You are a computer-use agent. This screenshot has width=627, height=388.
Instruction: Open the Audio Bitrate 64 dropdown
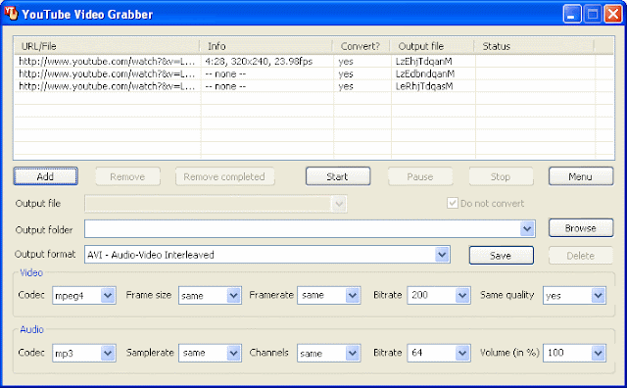pyautogui.click(x=462, y=353)
